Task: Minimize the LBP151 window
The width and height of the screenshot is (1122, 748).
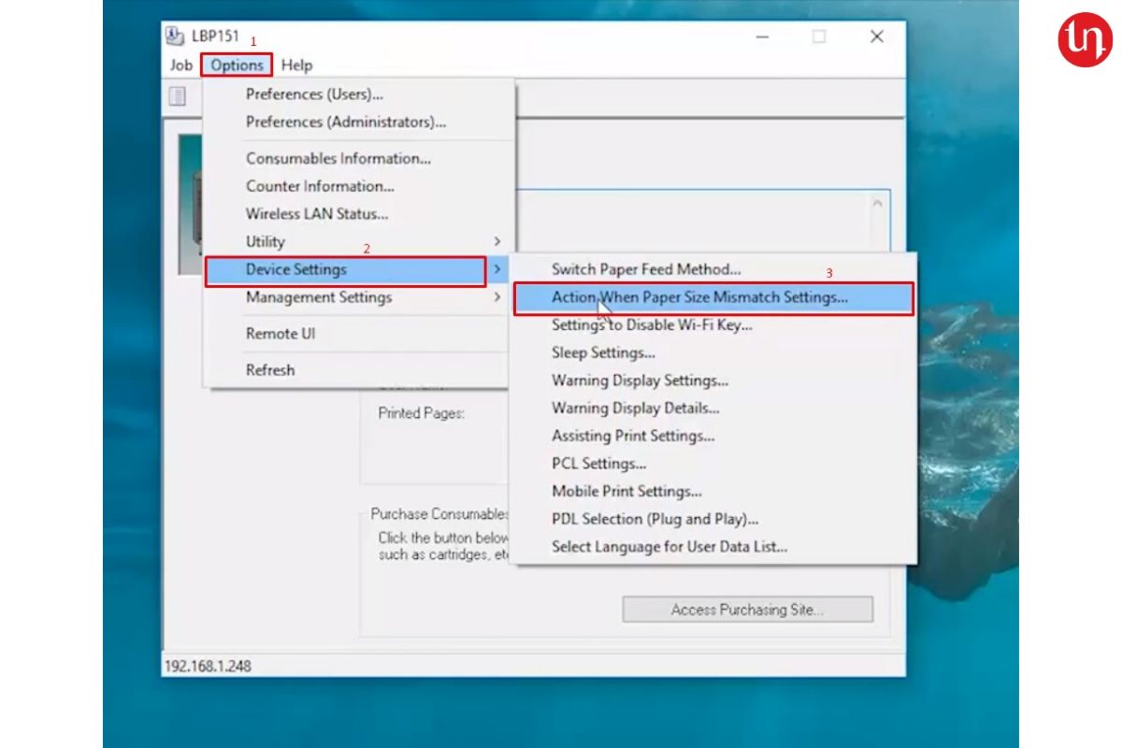Action: [762, 36]
